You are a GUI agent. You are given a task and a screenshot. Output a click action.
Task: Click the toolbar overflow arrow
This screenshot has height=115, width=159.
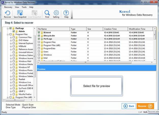pos(72,18)
